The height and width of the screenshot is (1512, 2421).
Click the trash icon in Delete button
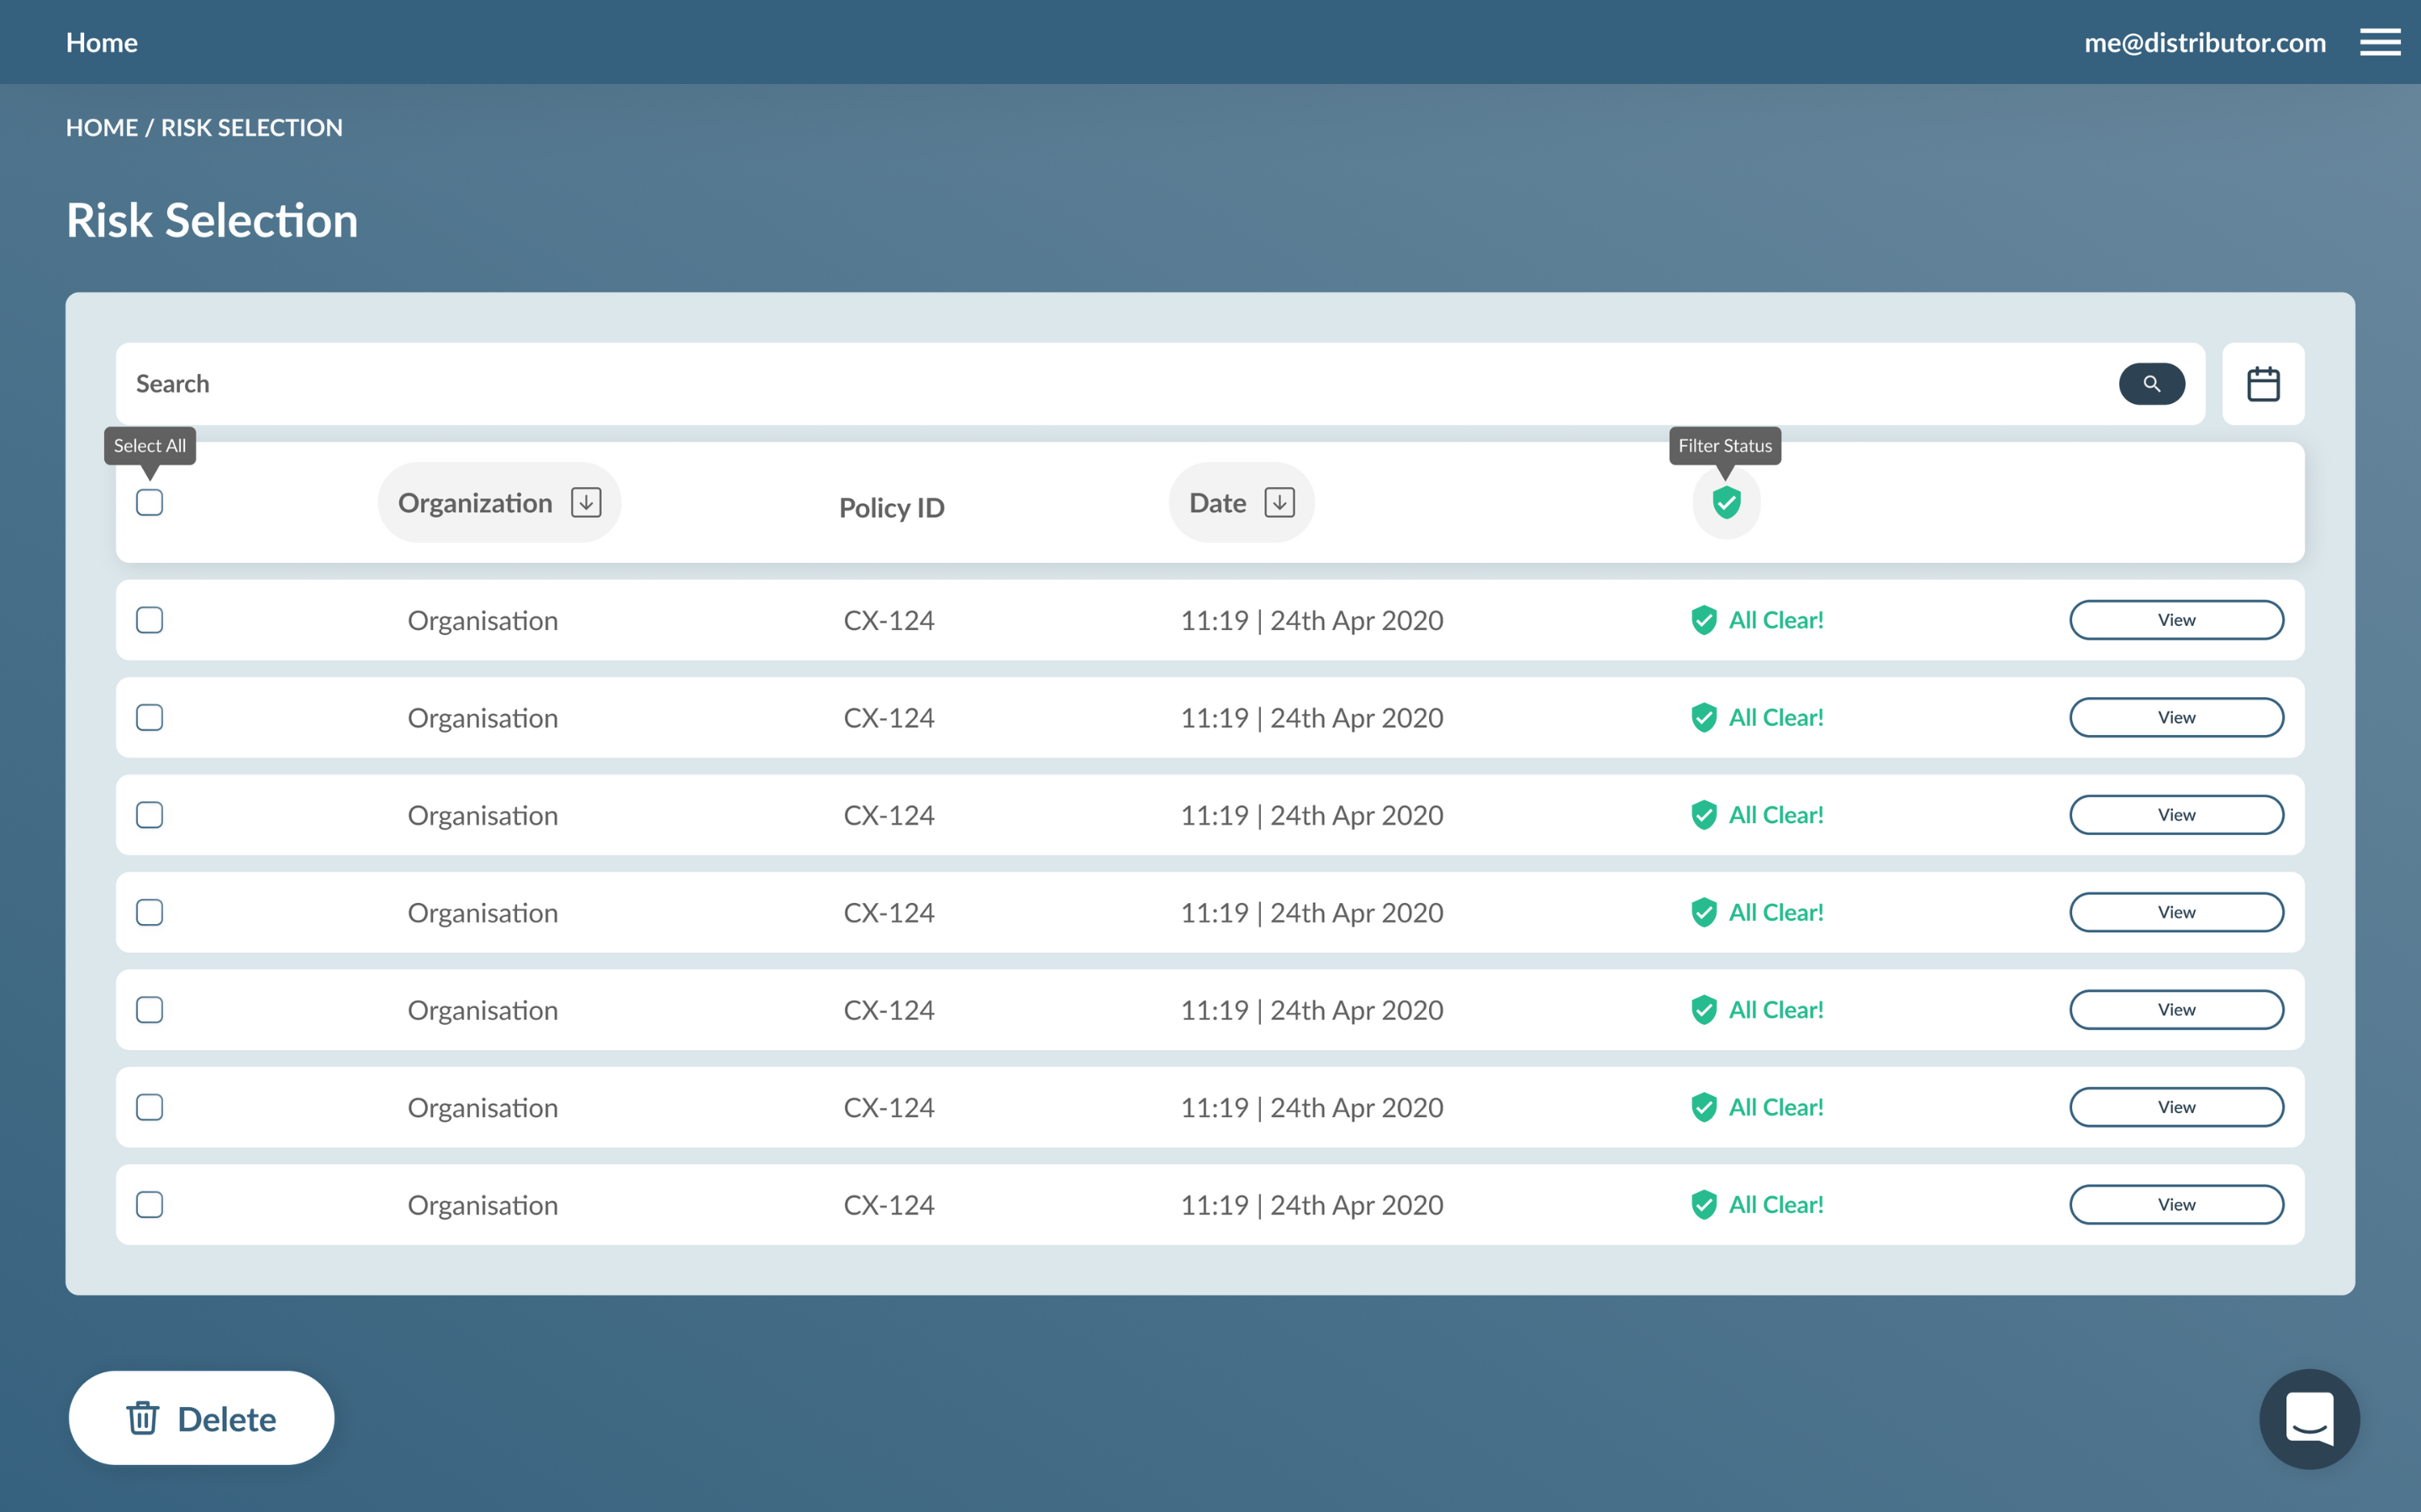point(142,1418)
